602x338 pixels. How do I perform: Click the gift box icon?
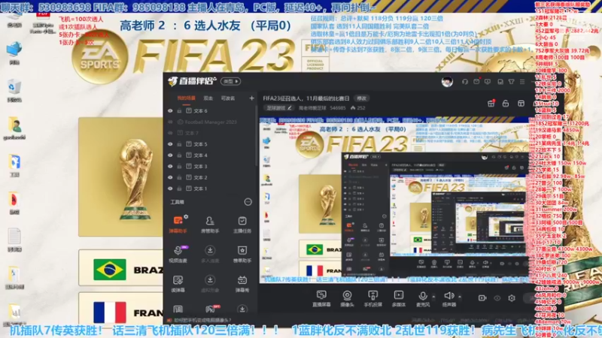pyautogui.click(x=491, y=104)
